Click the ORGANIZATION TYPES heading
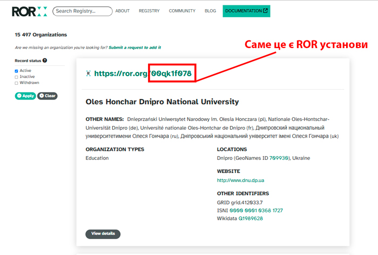 114,149
